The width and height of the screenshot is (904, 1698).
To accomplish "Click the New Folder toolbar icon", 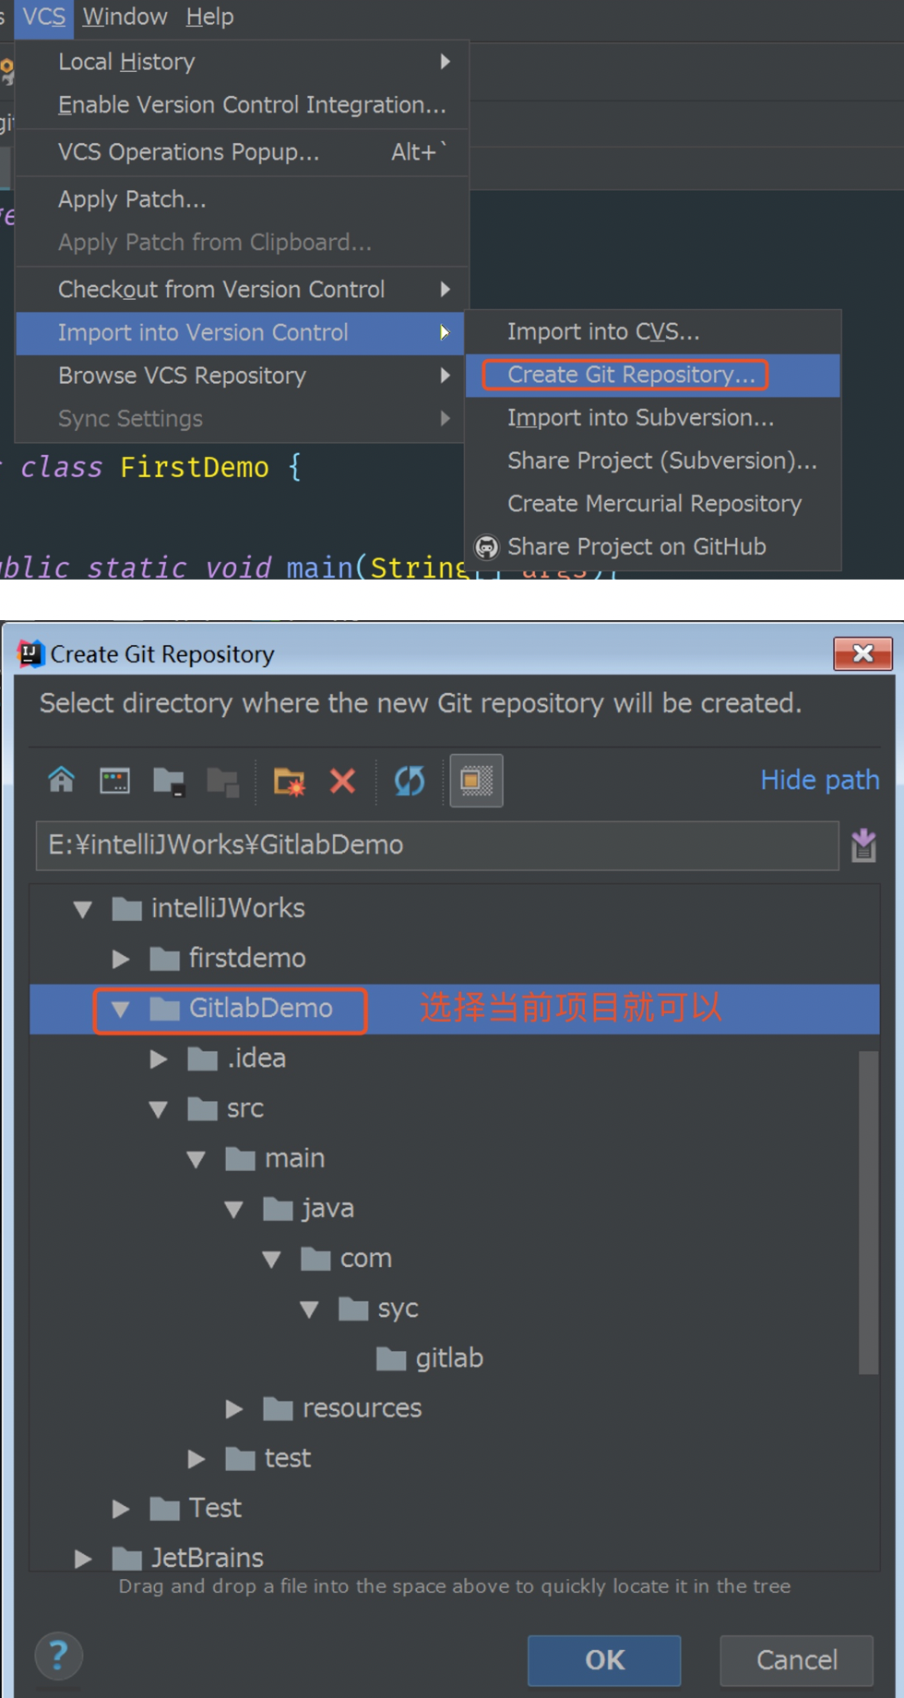I will tap(290, 782).
